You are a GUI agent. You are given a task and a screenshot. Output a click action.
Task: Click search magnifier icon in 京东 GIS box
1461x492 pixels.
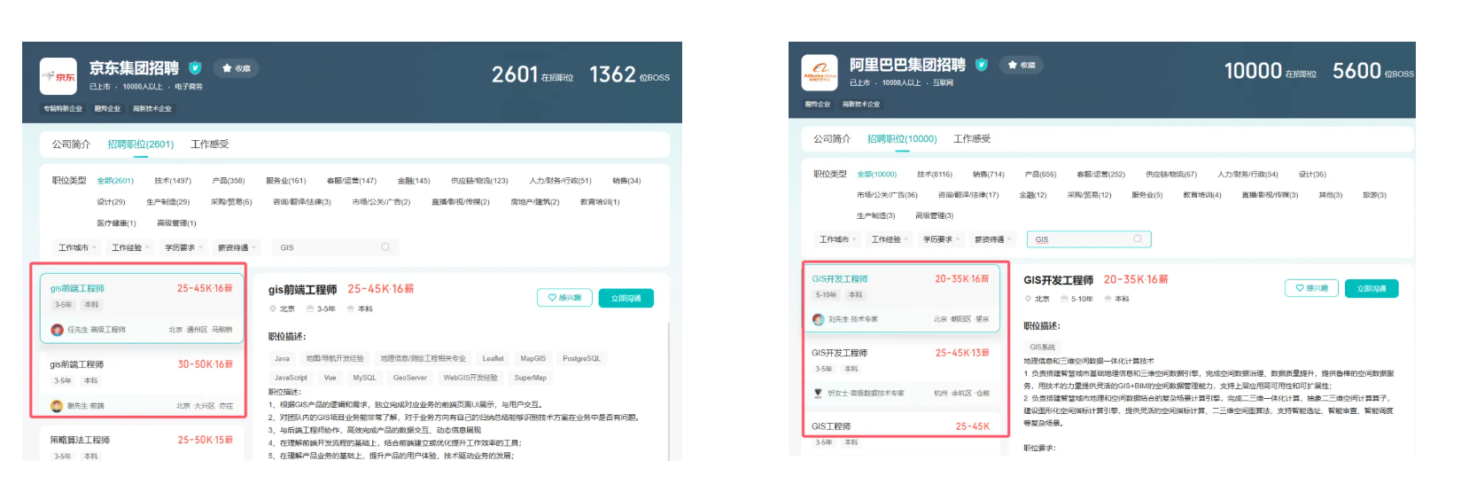[385, 247]
